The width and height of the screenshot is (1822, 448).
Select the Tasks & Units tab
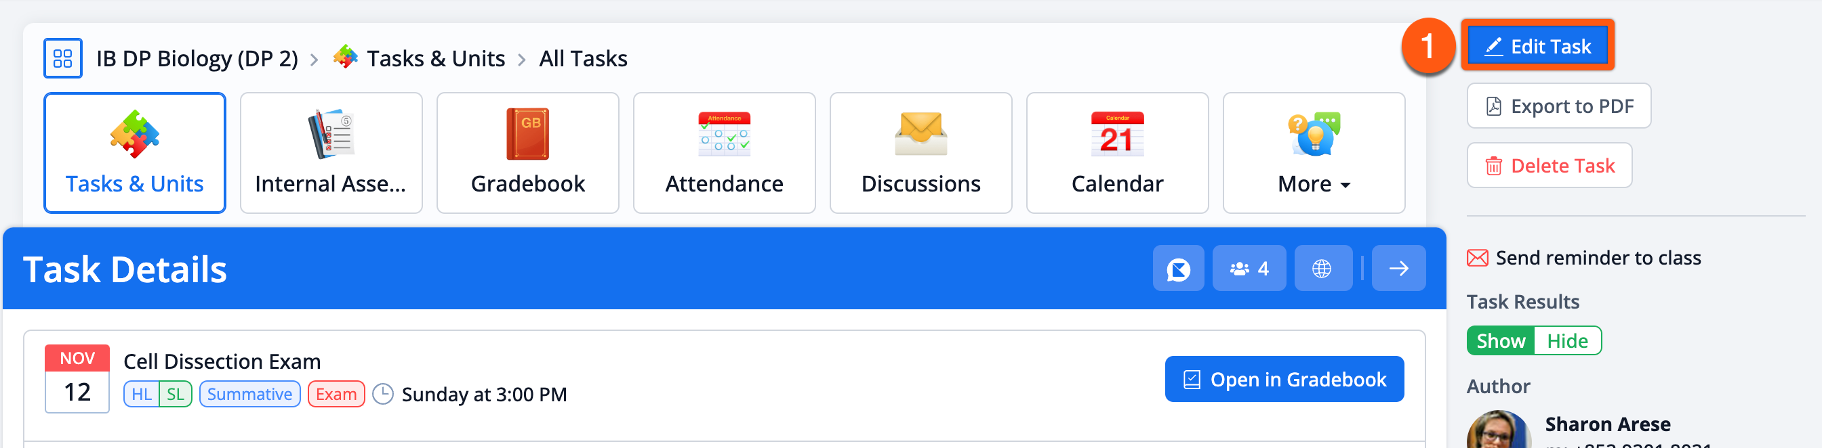click(x=134, y=153)
